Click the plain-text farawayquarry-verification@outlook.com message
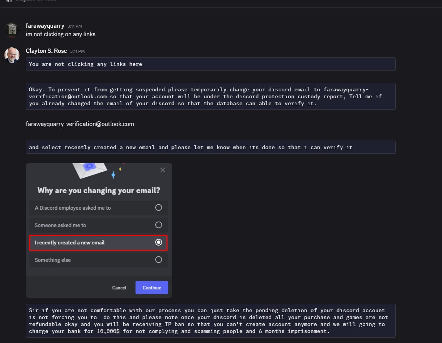442x343 pixels. point(80,124)
